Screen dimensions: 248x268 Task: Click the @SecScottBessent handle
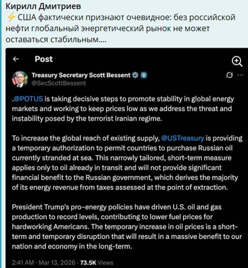(58, 83)
